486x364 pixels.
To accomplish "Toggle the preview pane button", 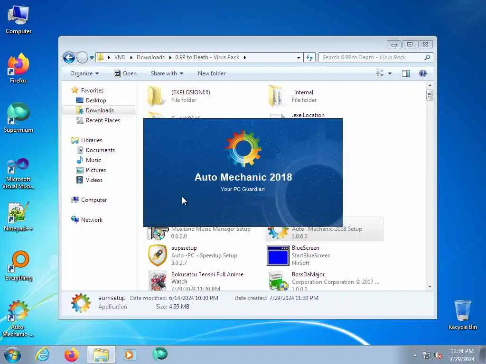I will tap(406, 73).
